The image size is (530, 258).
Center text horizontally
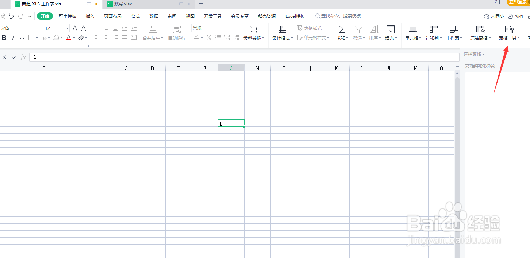point(106,38)
